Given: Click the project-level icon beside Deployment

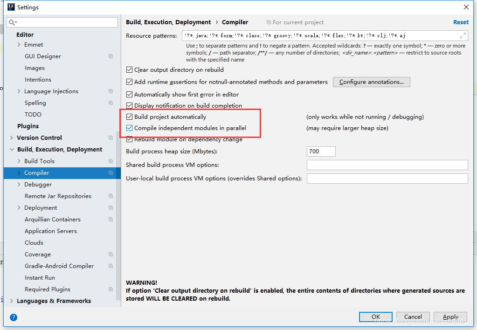Looking at the screenshot, I should (x=111, y=208).
